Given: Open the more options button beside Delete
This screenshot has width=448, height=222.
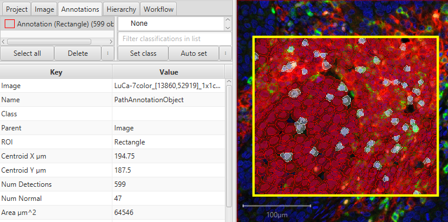Looking at the screenshot, I should point(108,53).
